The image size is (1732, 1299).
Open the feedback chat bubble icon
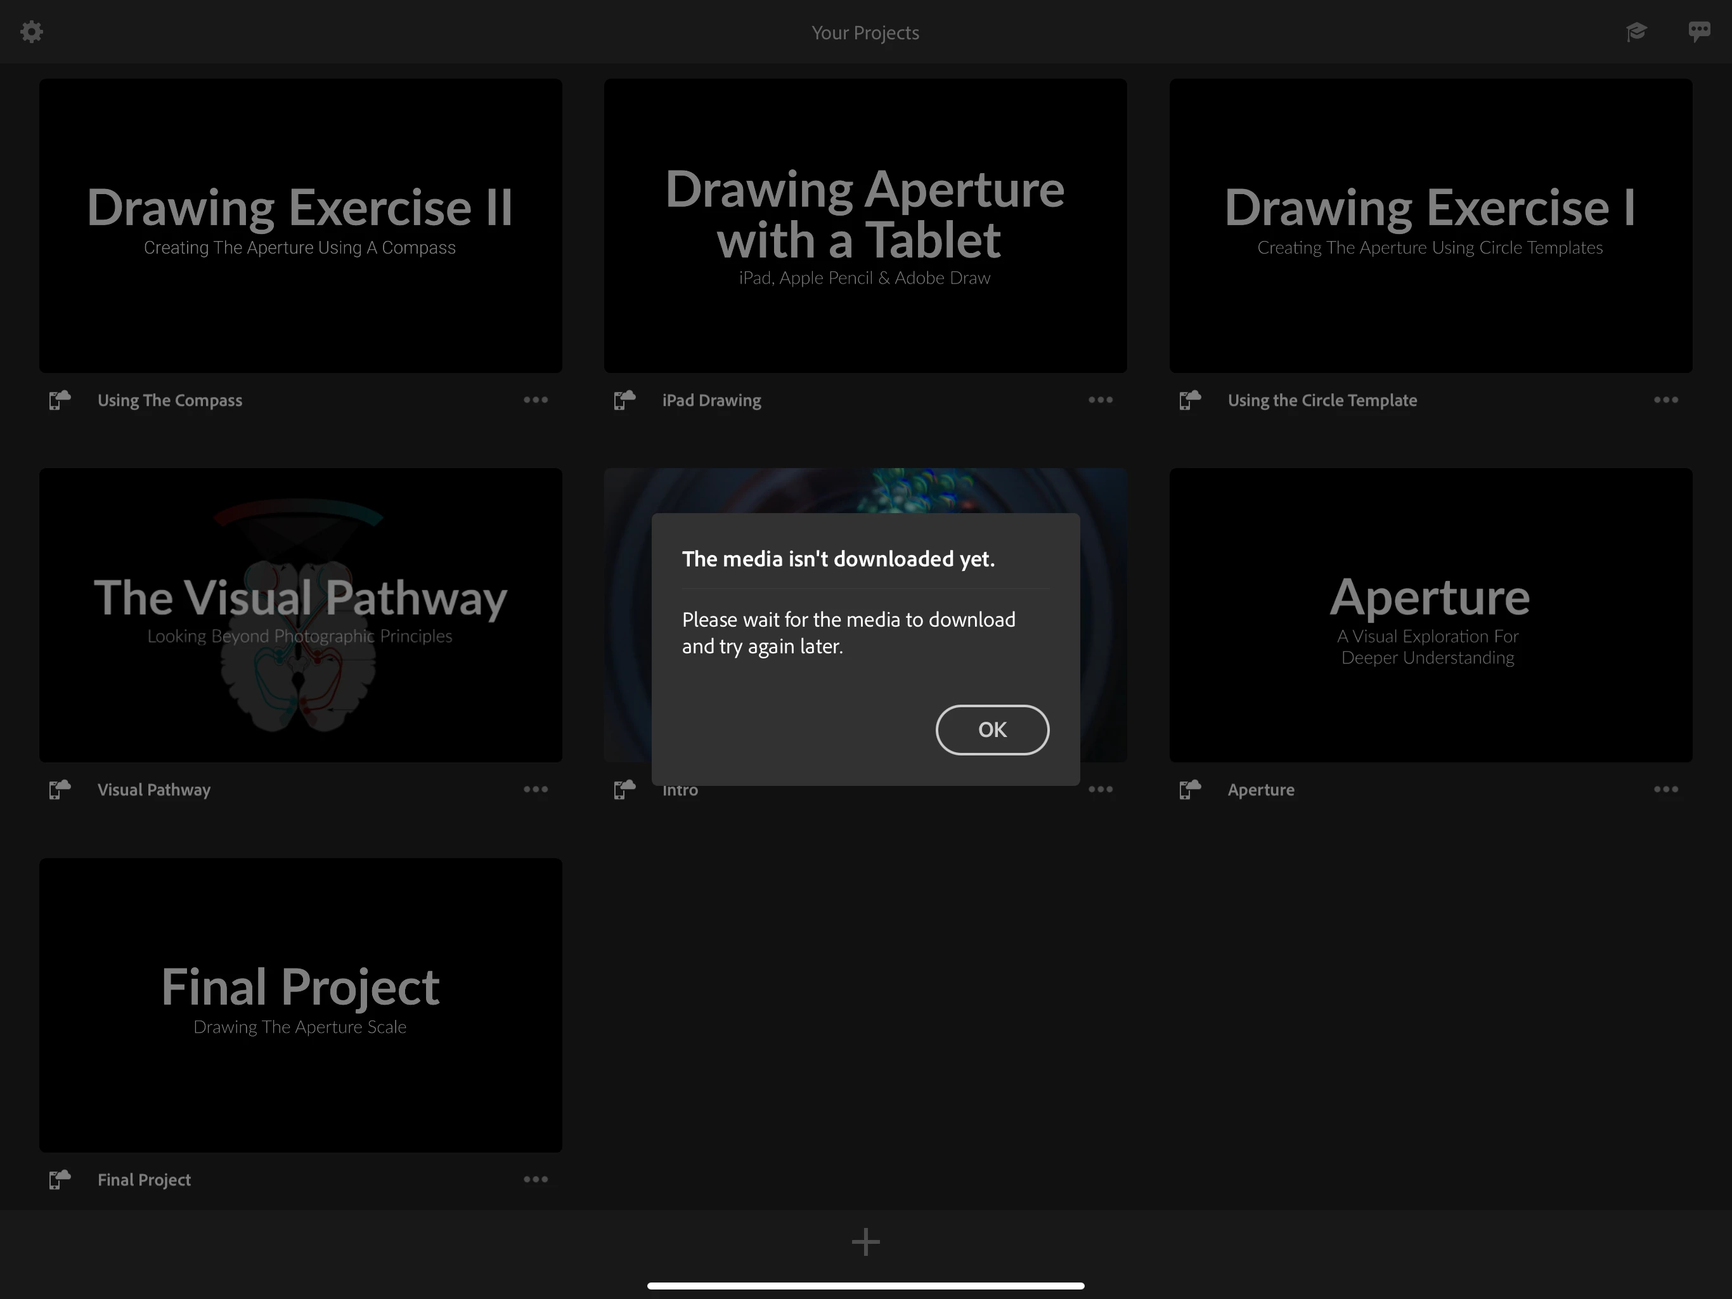pyautogui.click(x=1698, y=32)
